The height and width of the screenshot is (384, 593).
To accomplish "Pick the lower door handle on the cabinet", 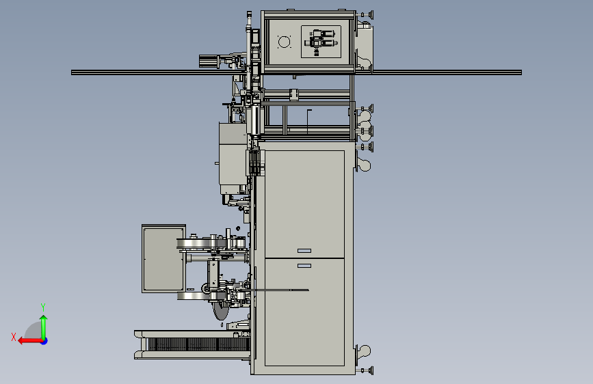I will coord(304,266).
